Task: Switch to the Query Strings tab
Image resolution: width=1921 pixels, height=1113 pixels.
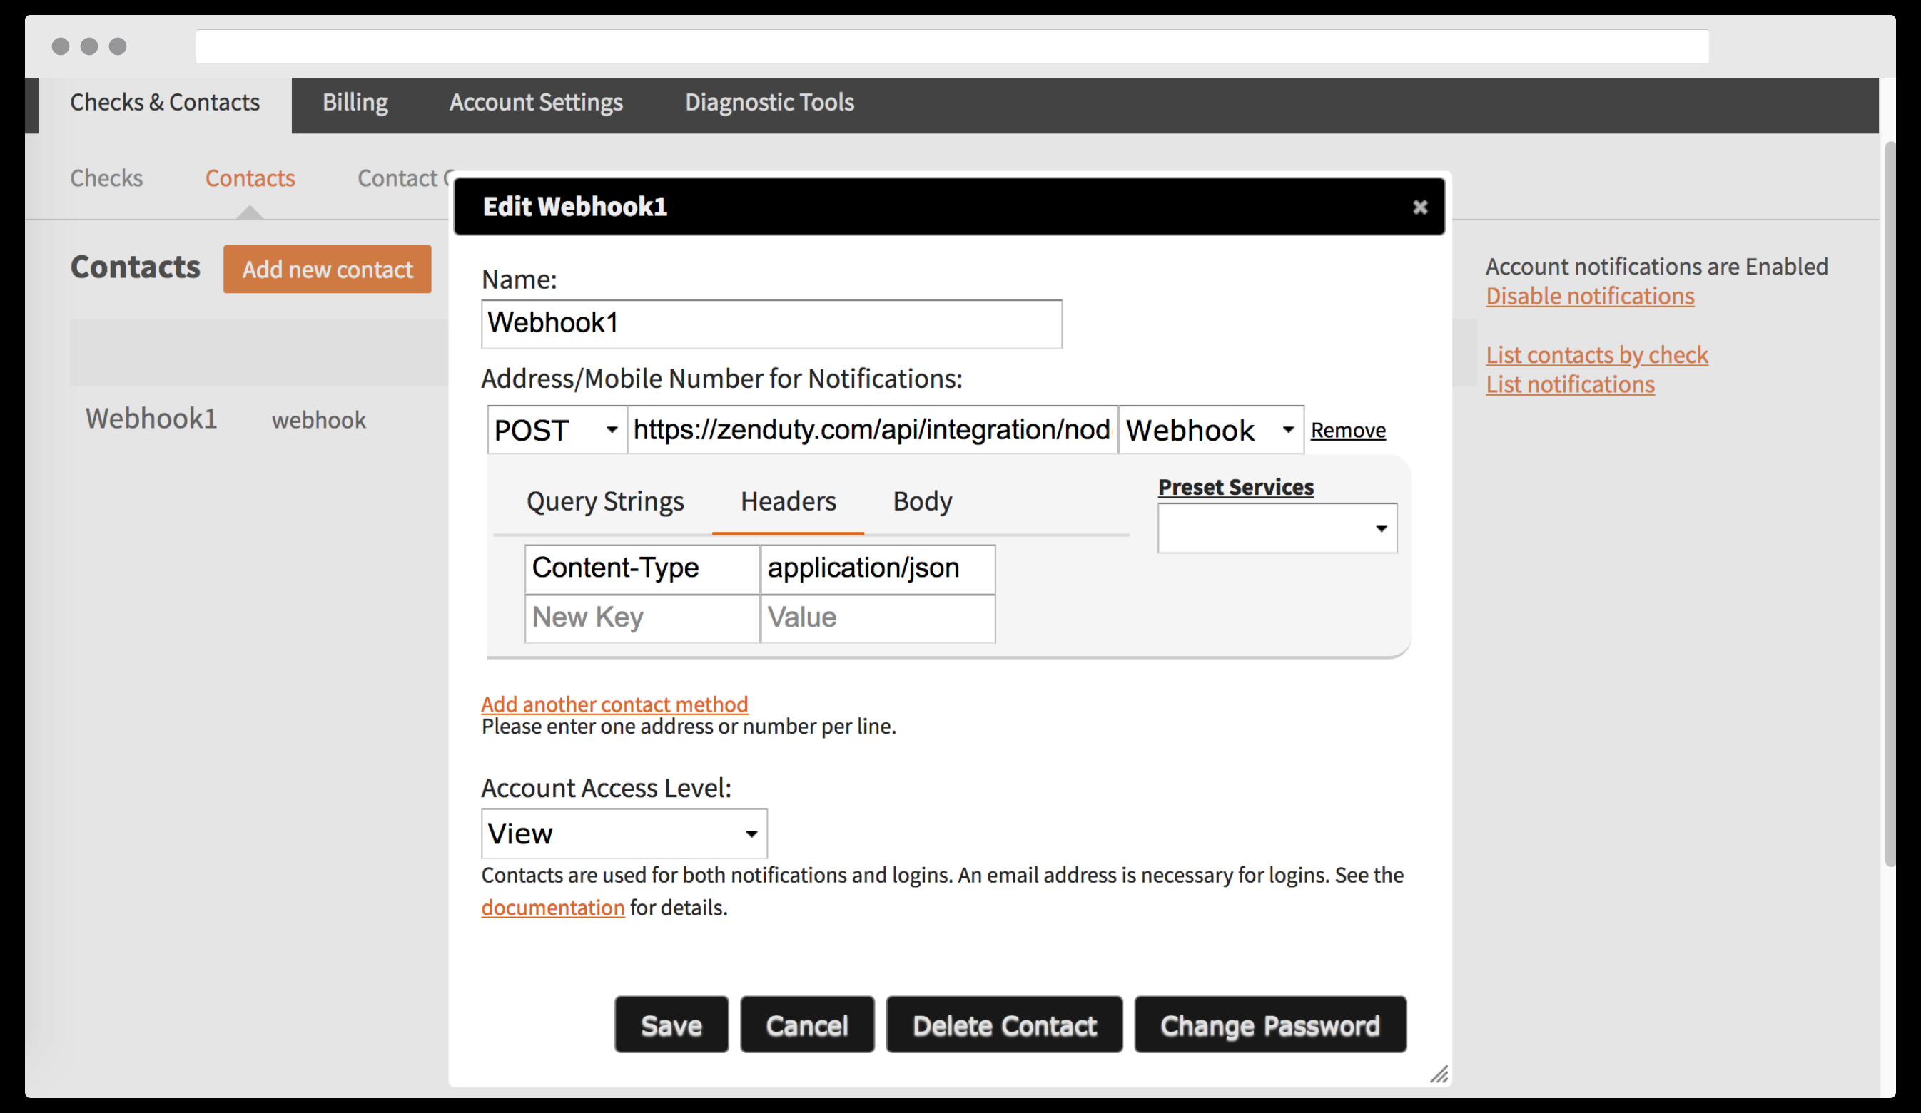Action: 604,501
